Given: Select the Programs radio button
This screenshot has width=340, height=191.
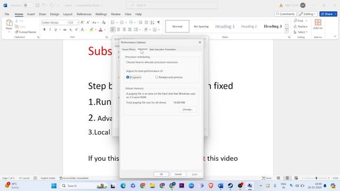Looking at the screenshot, I should point(127,77).
